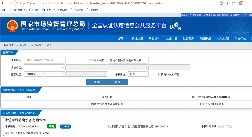
Task: Open 从业机构 navigation menu
Action: [x=154, y=39]
